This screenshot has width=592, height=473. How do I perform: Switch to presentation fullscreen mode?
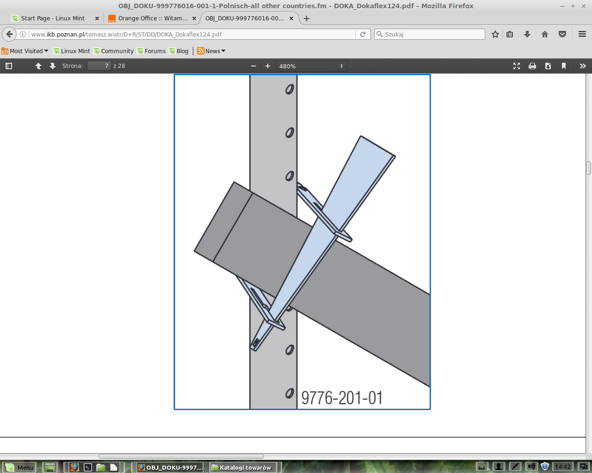coord(517,66)
